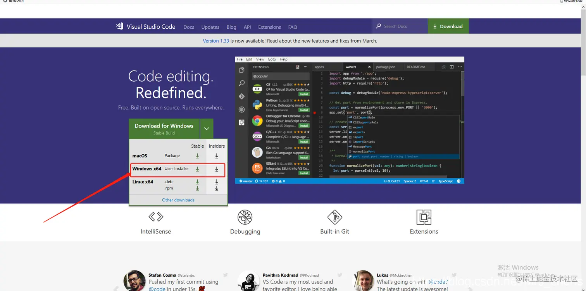
Task: Select the README.md tab in editor screenshot
Action: point(416,67)
